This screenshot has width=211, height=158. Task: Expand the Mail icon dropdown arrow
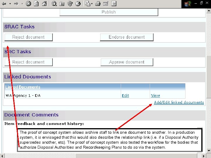[92, 4]
